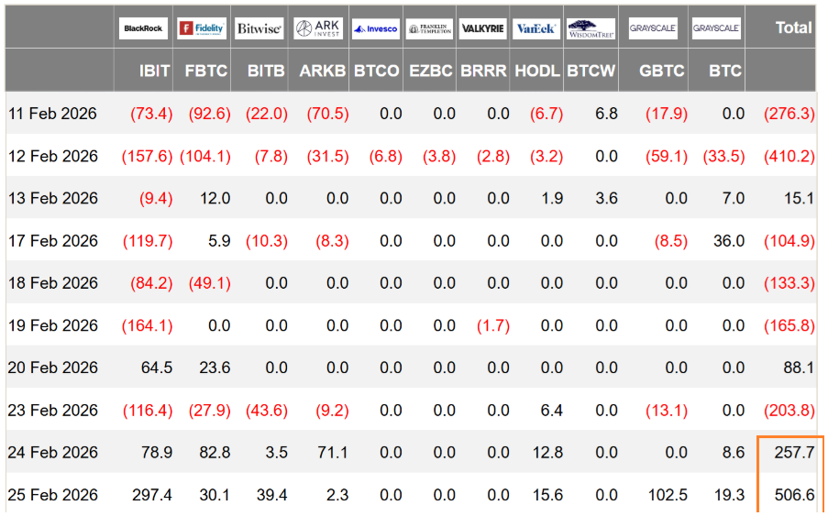Select the Valkyrie logo
Image resolution: width=828 pixels, height=516 pixels.
click(x=482, y=28)
